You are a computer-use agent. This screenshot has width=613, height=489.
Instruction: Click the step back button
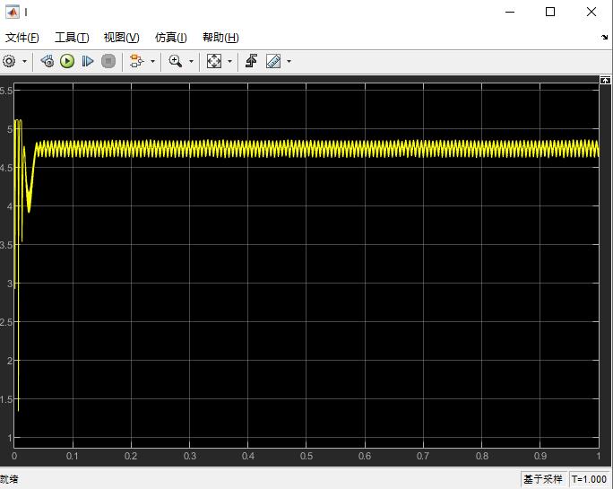coord(47,61)
